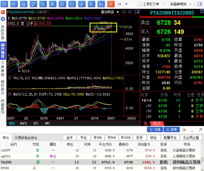Click the back arrow toolbar icon
This screenshot has height=171, width=204.
pos(4,4)
